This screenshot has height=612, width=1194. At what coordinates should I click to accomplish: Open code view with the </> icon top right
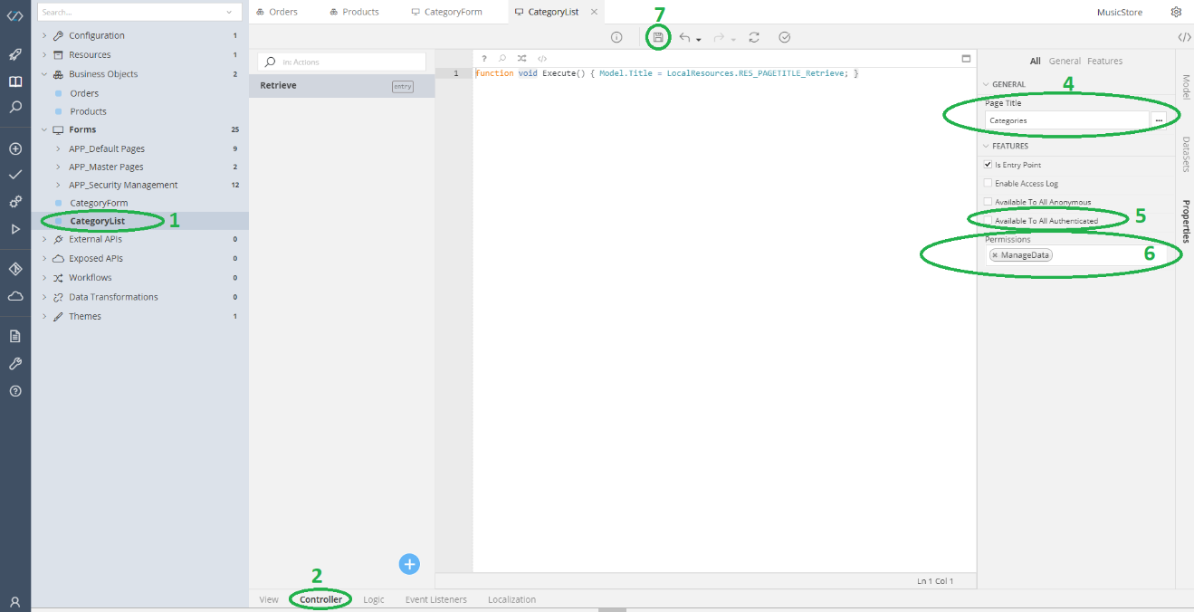(x=1184, y=38)
